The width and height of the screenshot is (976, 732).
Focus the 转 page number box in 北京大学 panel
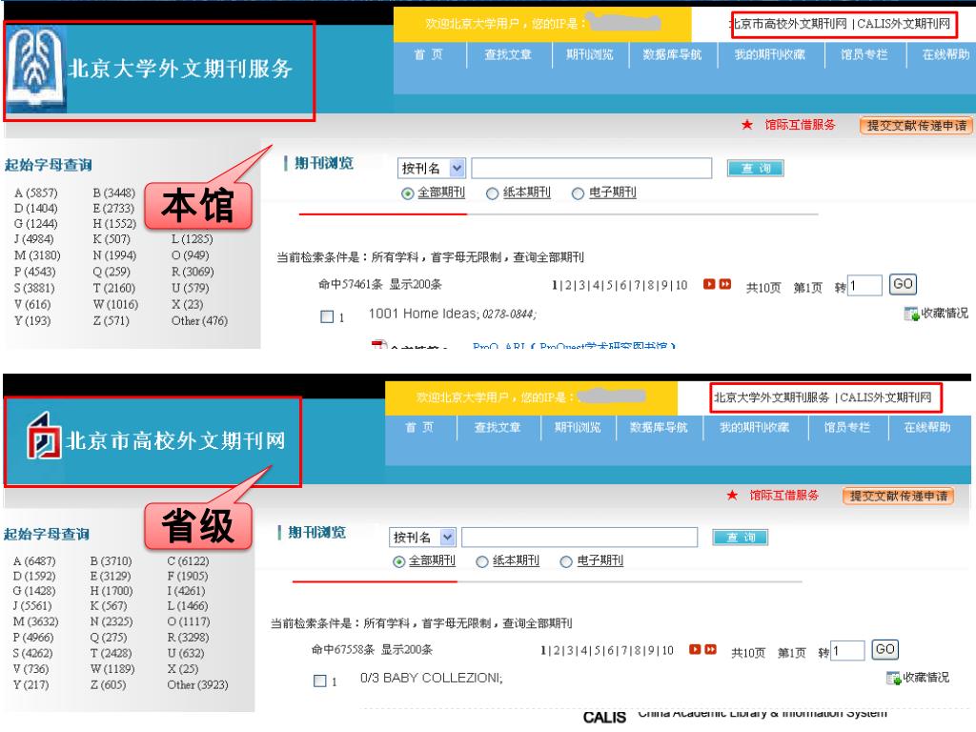point(865,286)
